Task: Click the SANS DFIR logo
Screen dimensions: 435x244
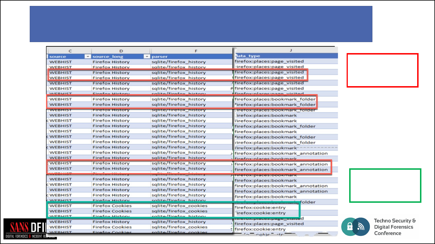Action: click(30, 229)
